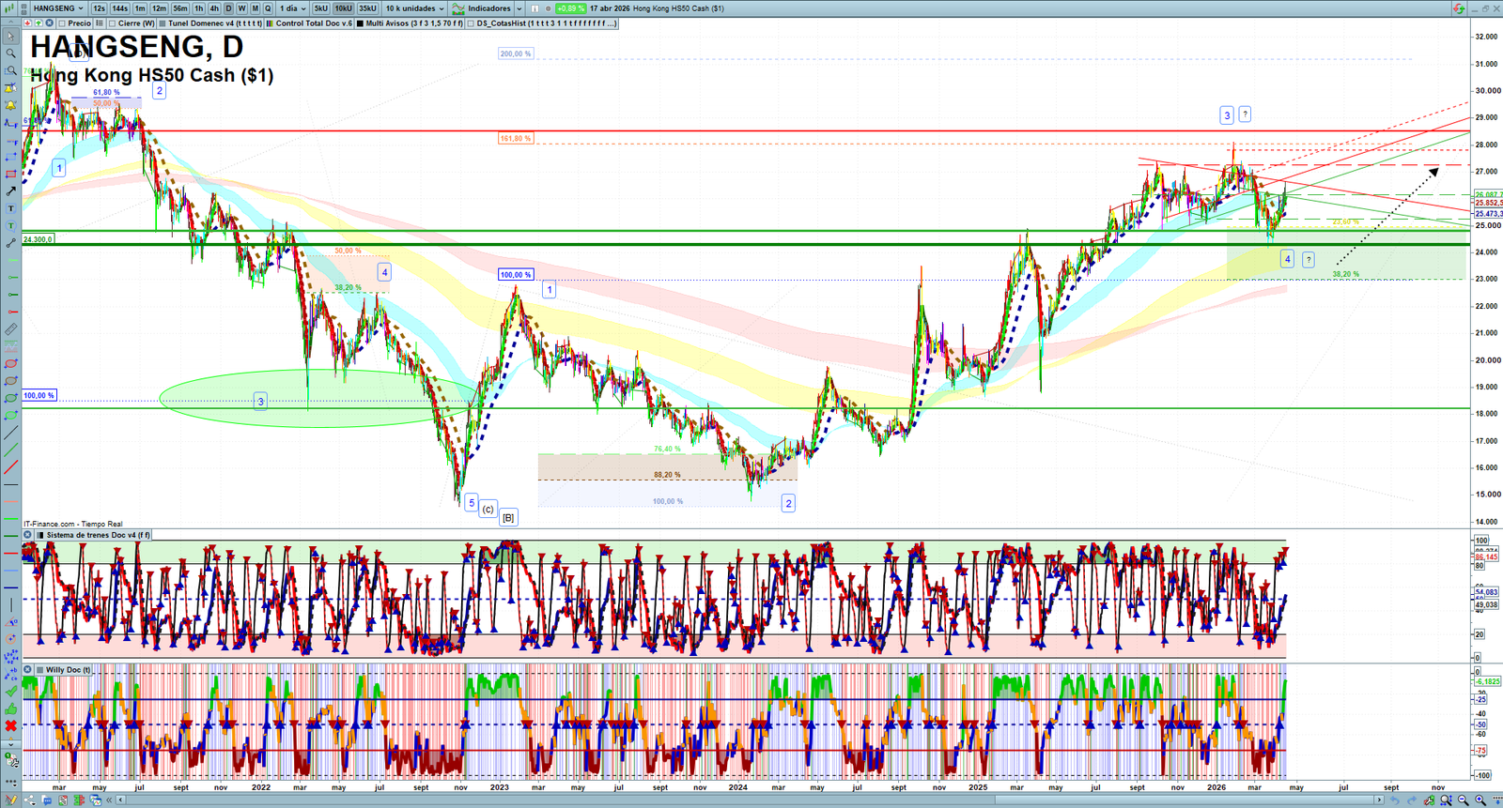Close the Willy Doc indicator panel
The image size is (1503, 808).
(28, 670)
